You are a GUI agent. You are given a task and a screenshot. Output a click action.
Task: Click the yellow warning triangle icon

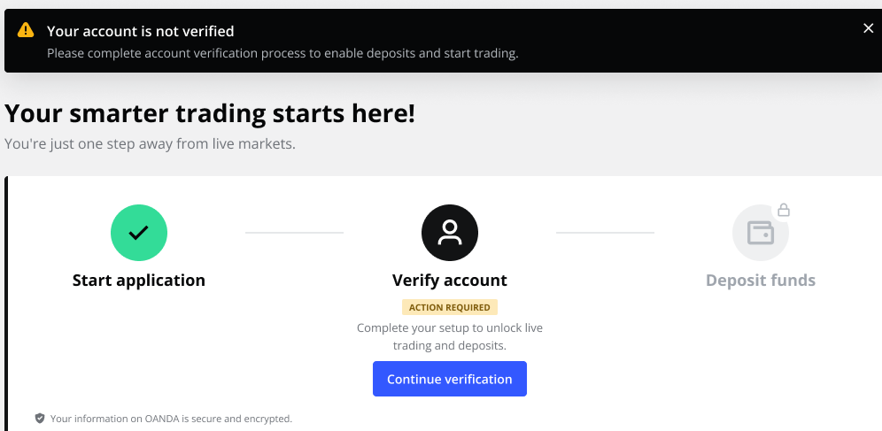point(26,30)
